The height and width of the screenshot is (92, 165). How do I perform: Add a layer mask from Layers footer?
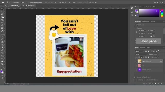coord(150,84)
